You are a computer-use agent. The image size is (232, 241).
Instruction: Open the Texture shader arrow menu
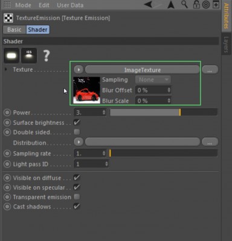coord(79,70)
